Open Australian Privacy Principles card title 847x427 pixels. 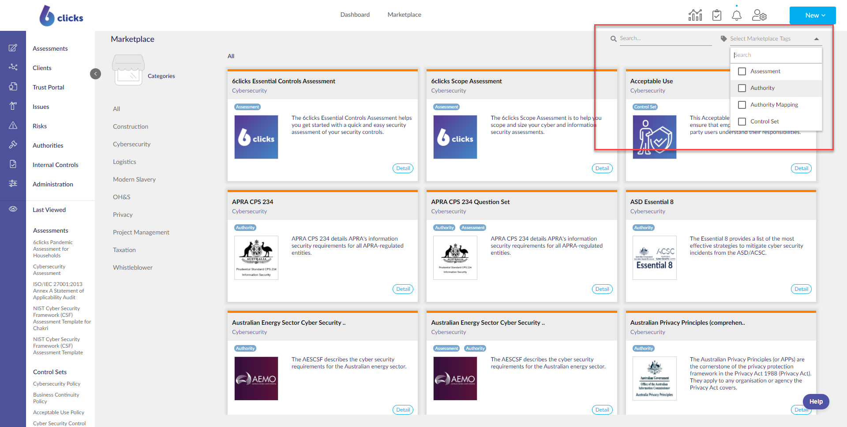click(x=687, y=323)
